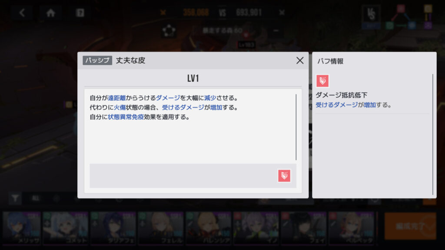Viewport: 445px width, 250px height.
Task: Open the home screen icon
Action: tap(50, 13)
